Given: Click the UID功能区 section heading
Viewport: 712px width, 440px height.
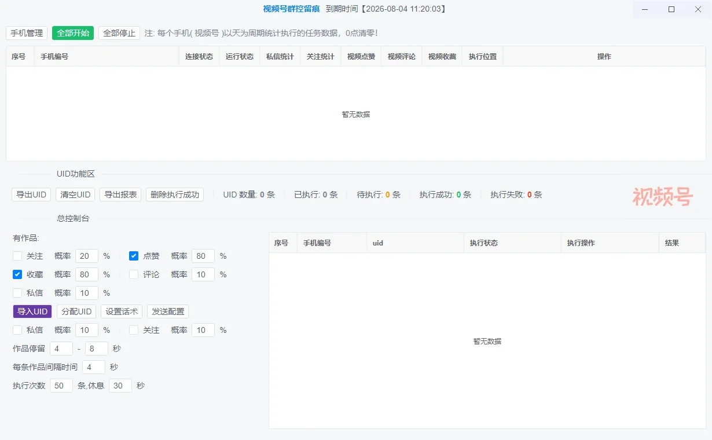Looking at the screenshot, I should [75, 174].
